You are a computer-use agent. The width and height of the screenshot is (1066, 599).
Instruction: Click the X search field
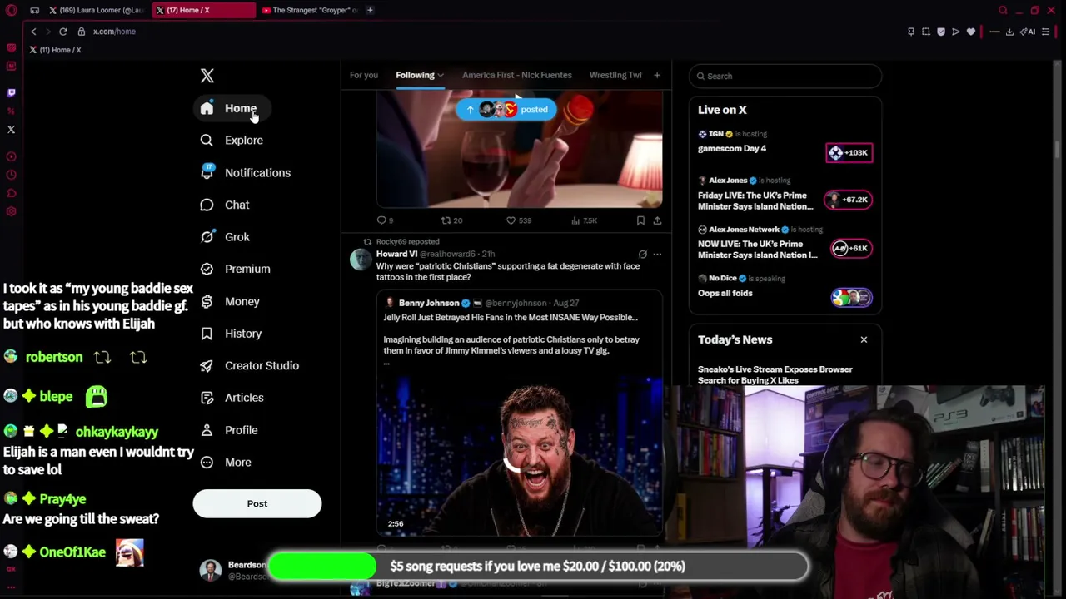(785, 76)
